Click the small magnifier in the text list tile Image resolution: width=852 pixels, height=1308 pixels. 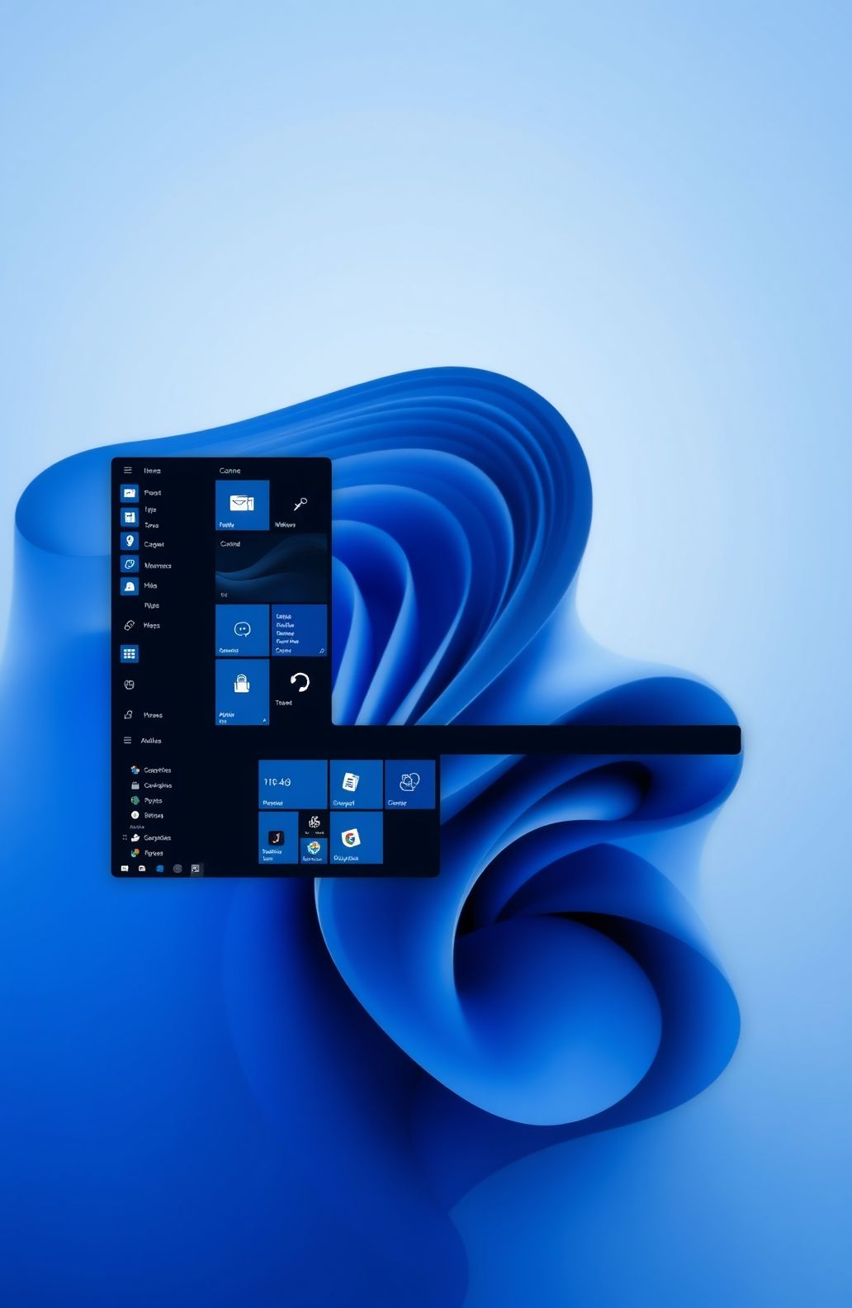[x=321, y=652]
